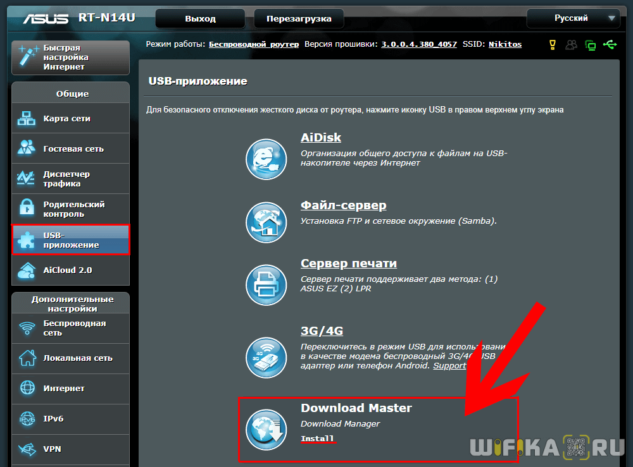Click the Install link under Download Master
Viewport: 633px width, 467px height.
click(317, 439)
